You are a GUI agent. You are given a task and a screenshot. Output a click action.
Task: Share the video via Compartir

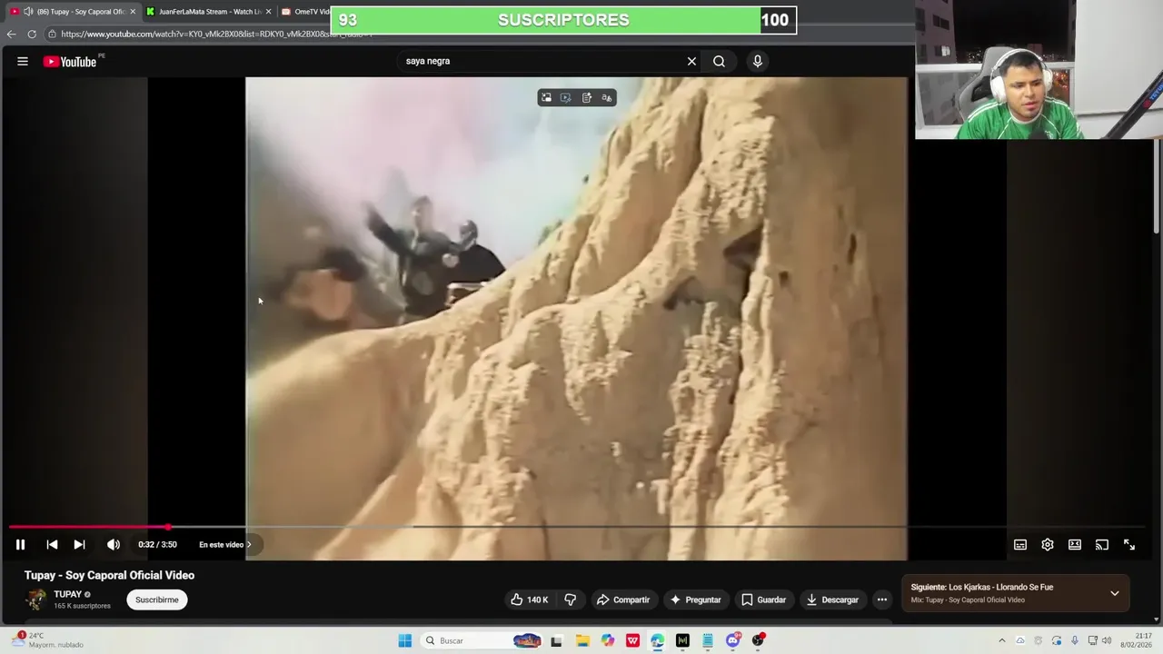coord(623,599)
